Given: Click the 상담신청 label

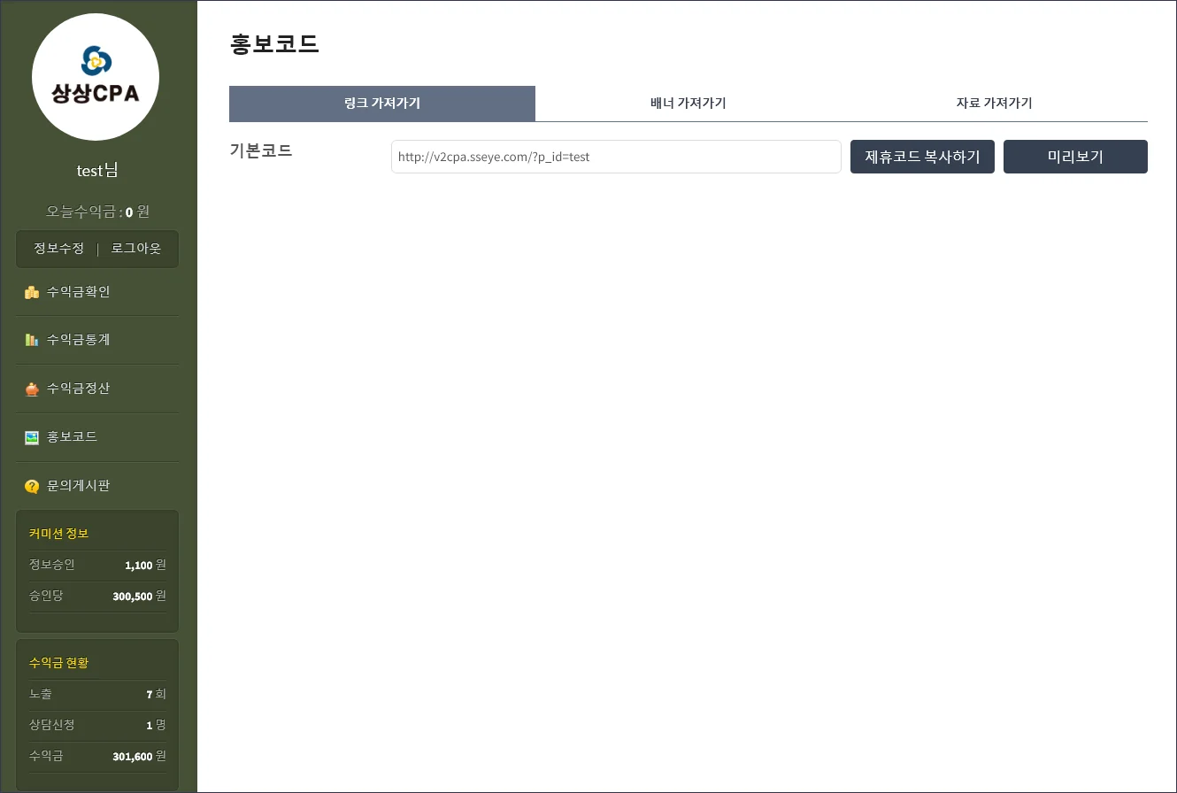Looking at the screenshot, I should (52, 725).
